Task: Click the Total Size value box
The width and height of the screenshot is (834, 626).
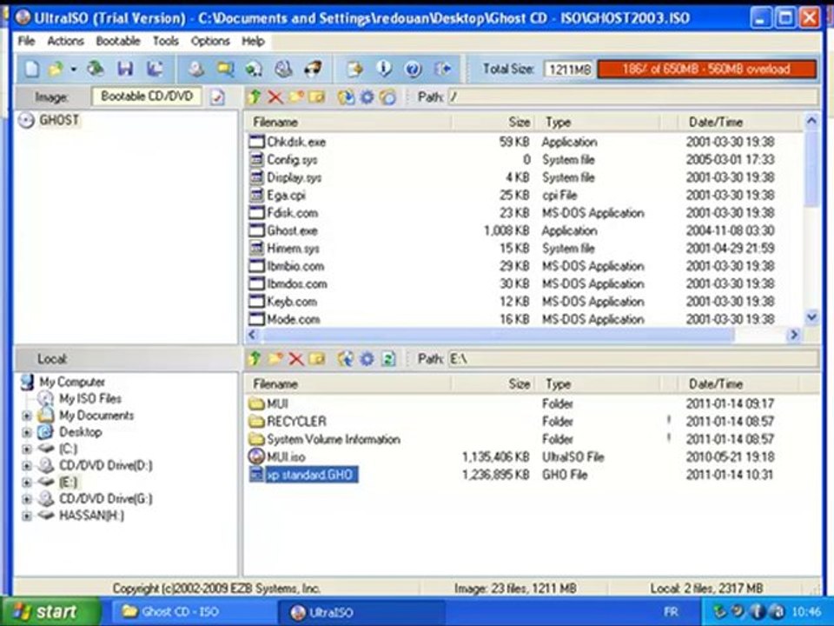Action: [x=569, y=70]
